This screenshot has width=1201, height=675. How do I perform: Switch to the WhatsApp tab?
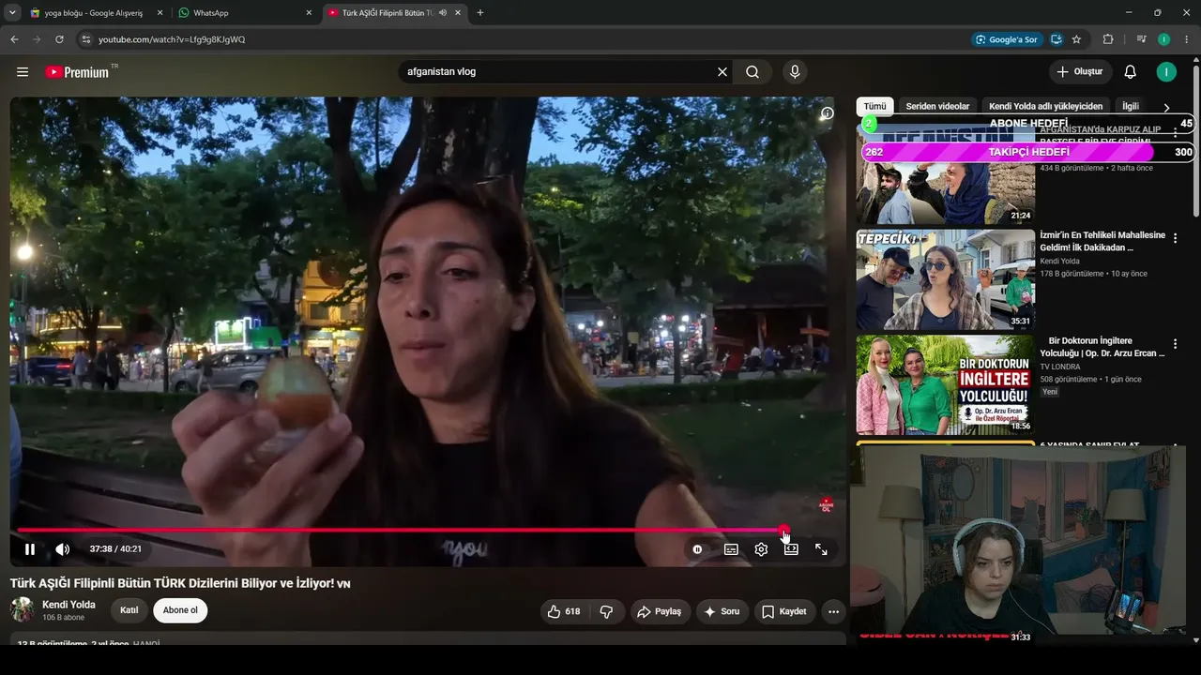tap(245, 13)
